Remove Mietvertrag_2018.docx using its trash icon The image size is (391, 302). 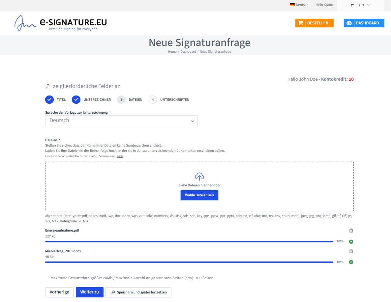(351, 251)
